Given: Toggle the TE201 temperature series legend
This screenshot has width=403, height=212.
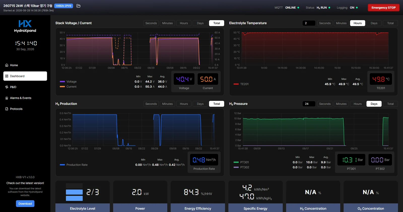Looking at the screenshot, I should coord(241,84).
